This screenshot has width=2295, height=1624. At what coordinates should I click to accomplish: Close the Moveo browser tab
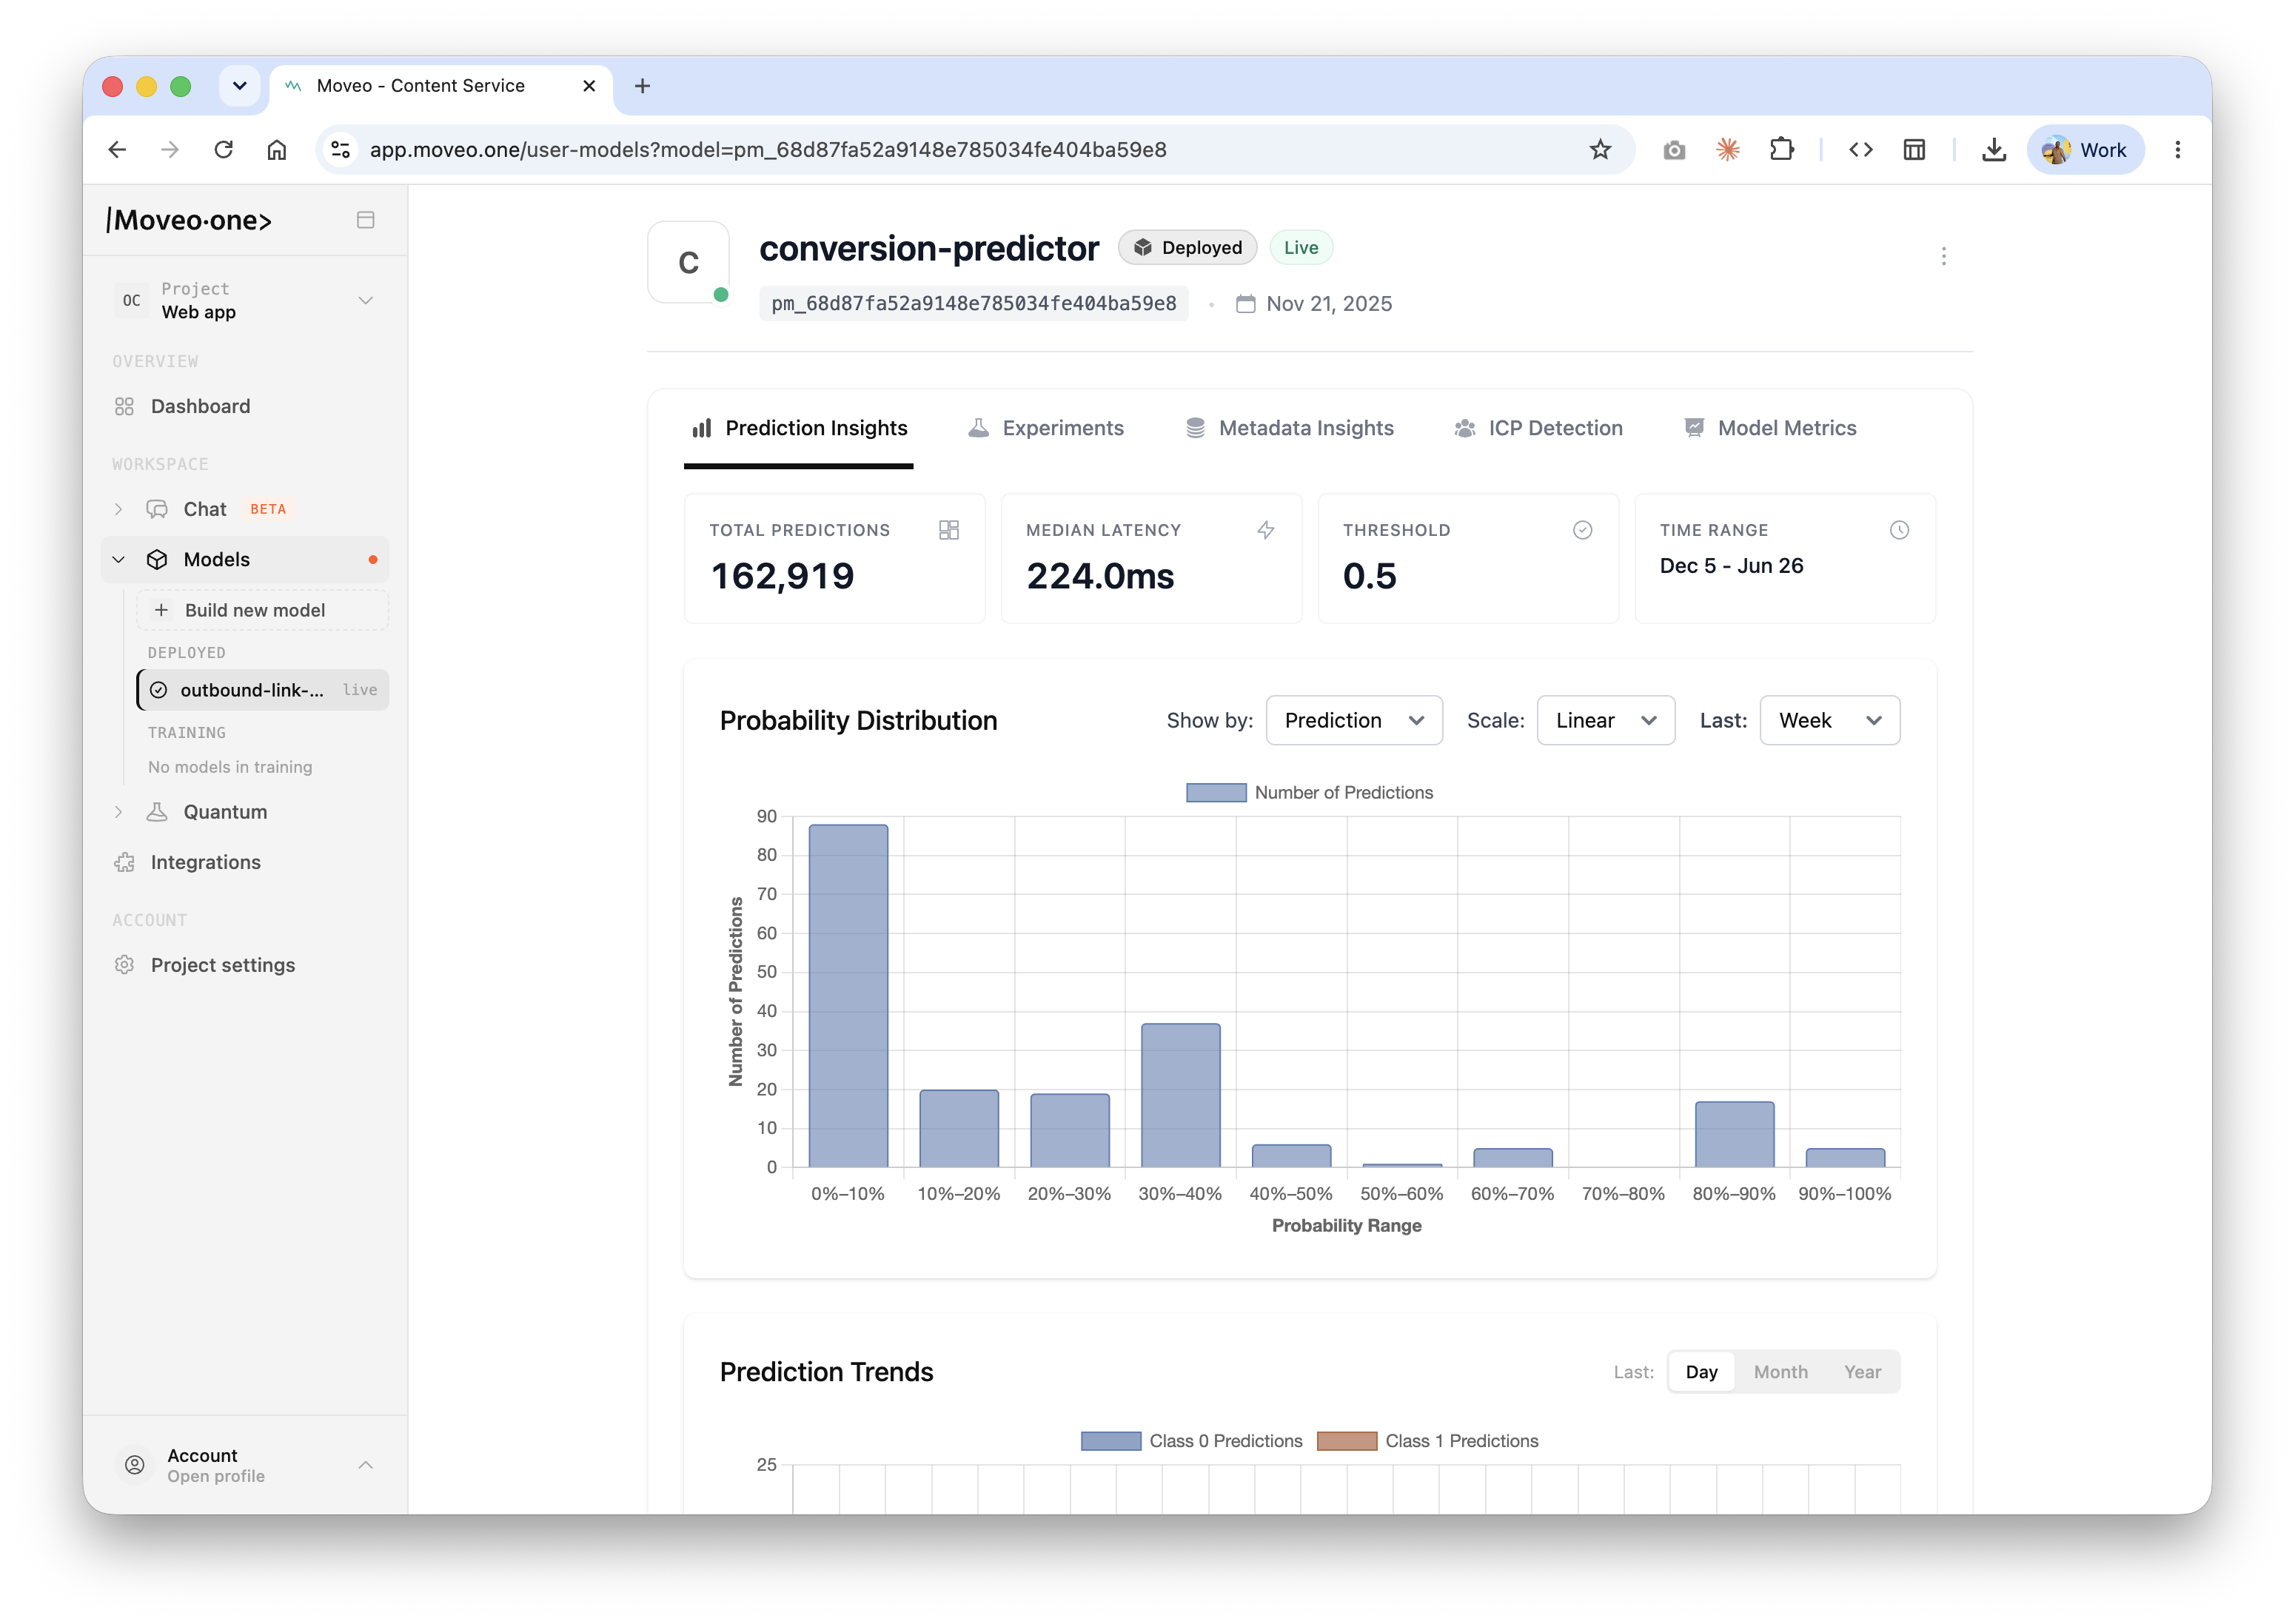[x=589, y=86]
